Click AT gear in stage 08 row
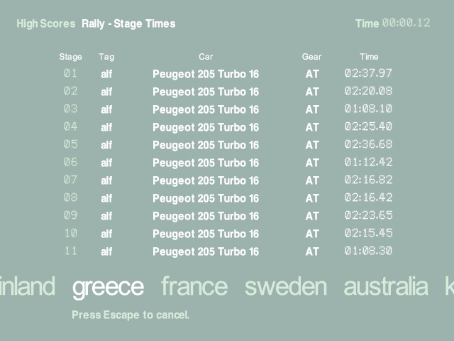 coord(312,198)
